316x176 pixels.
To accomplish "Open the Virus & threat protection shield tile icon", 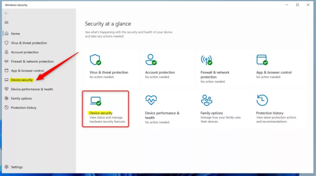I will (95, 60).
